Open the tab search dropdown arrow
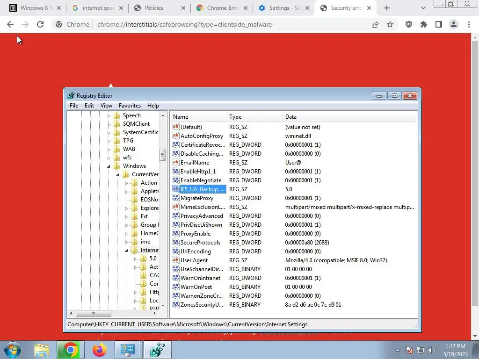The height and width of the screenshot is (359, 479). [423, 8]
